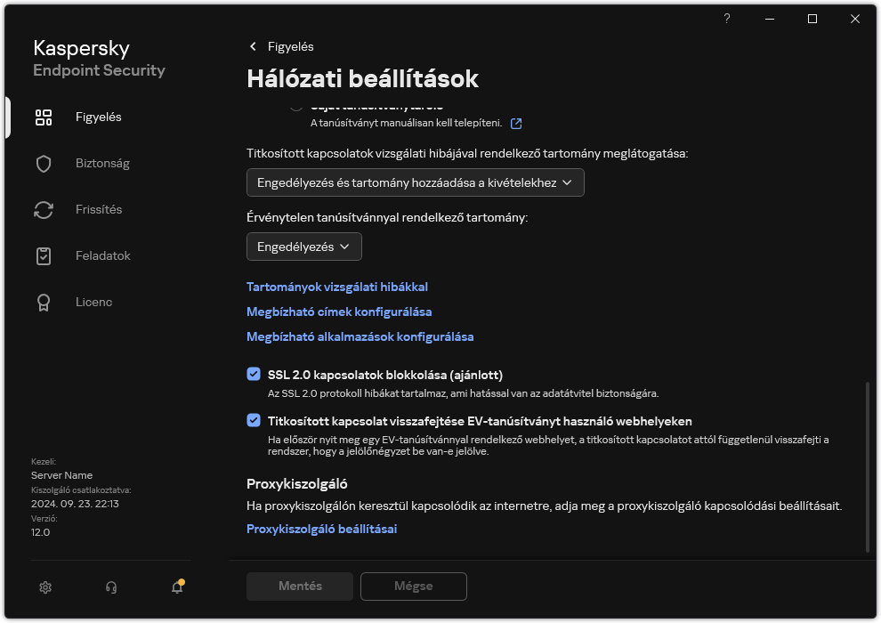Open the Engedélyezés és tartomány hozzáadása dropdown

point(416,182)
